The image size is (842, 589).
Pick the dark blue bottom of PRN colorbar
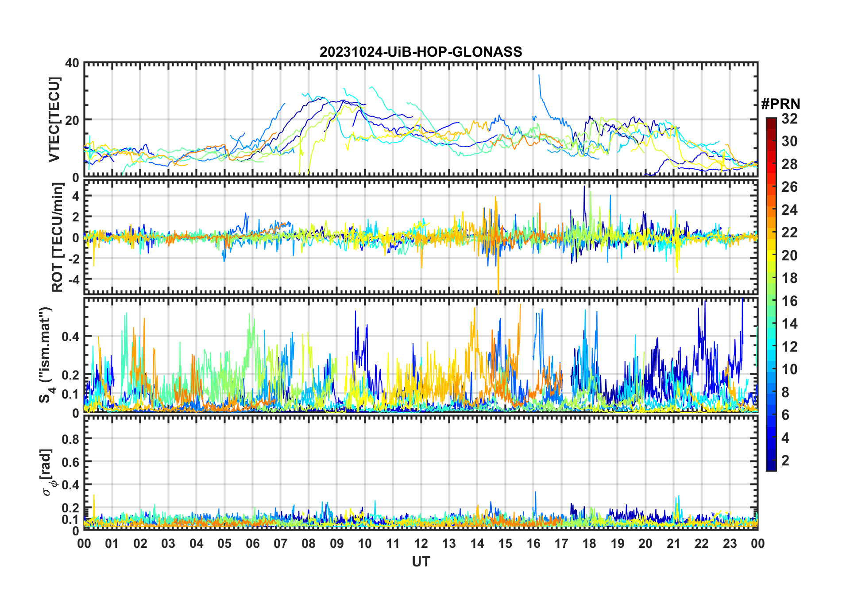coord(771,466)
